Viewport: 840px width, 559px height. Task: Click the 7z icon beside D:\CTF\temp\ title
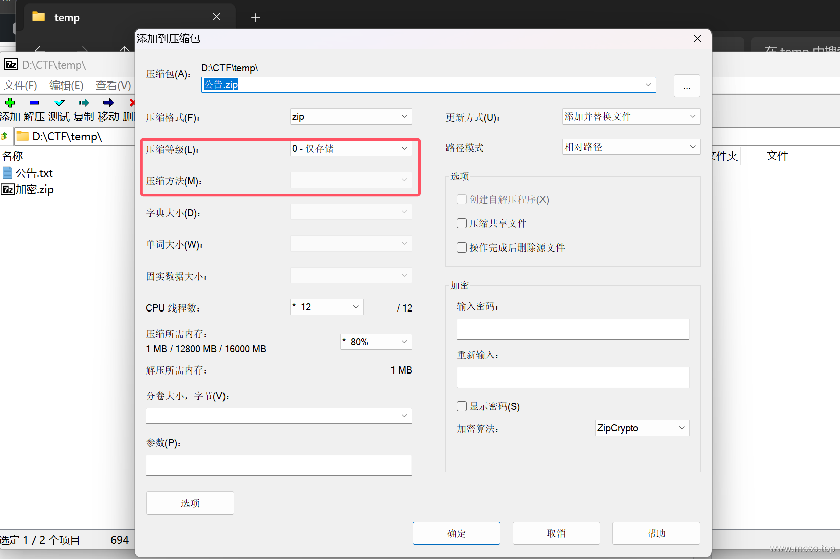click(x=11, y=65)
